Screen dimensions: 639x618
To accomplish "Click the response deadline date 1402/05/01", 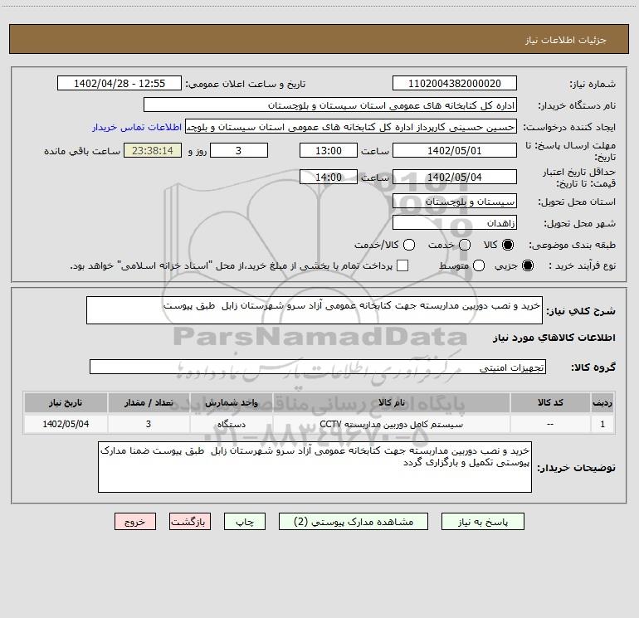I will coord(455,150).
